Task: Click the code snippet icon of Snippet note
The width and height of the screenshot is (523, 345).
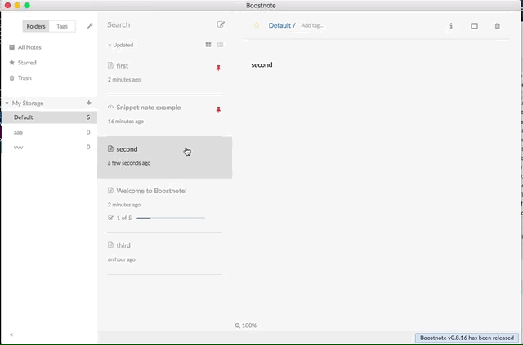Action: tap(110, 107)
